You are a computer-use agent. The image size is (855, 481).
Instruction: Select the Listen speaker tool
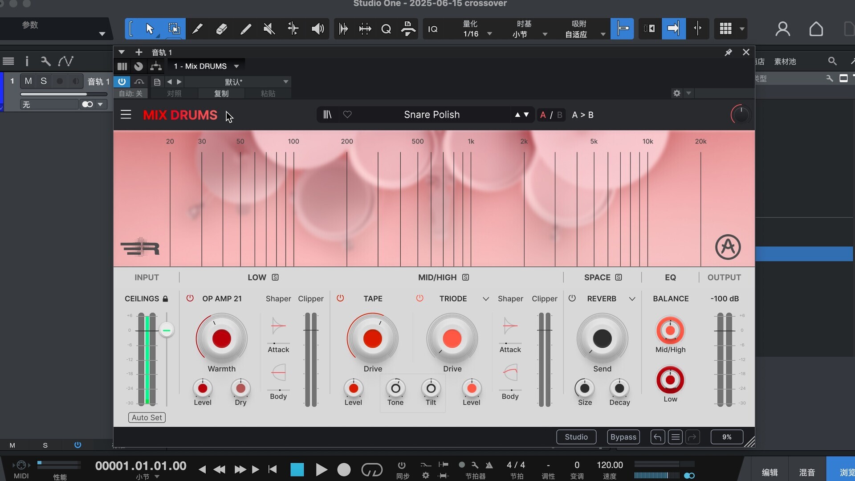[317, 29]
